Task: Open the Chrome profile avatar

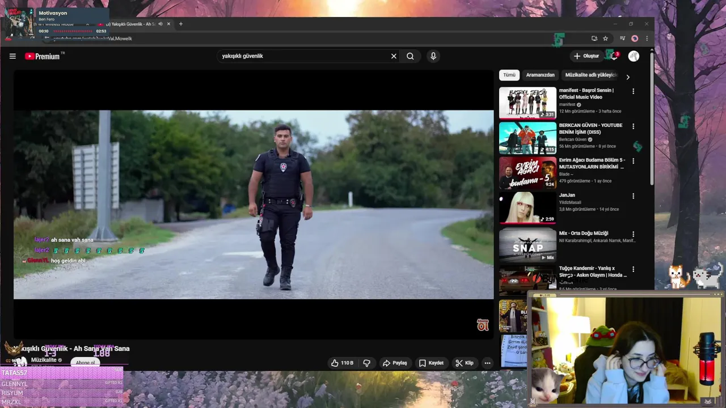Action: (x=635, y=39)
